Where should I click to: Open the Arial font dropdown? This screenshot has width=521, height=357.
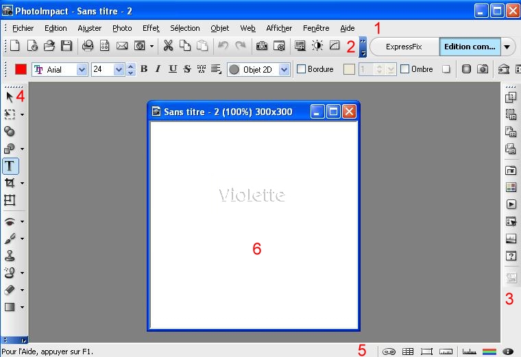point(82,69)
